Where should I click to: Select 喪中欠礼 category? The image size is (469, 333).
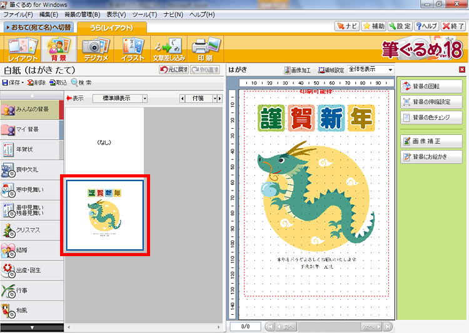point(32,170)
